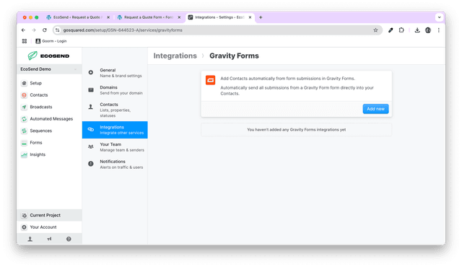Close the EcoSend Request a Quote tab

coord(108,17)
